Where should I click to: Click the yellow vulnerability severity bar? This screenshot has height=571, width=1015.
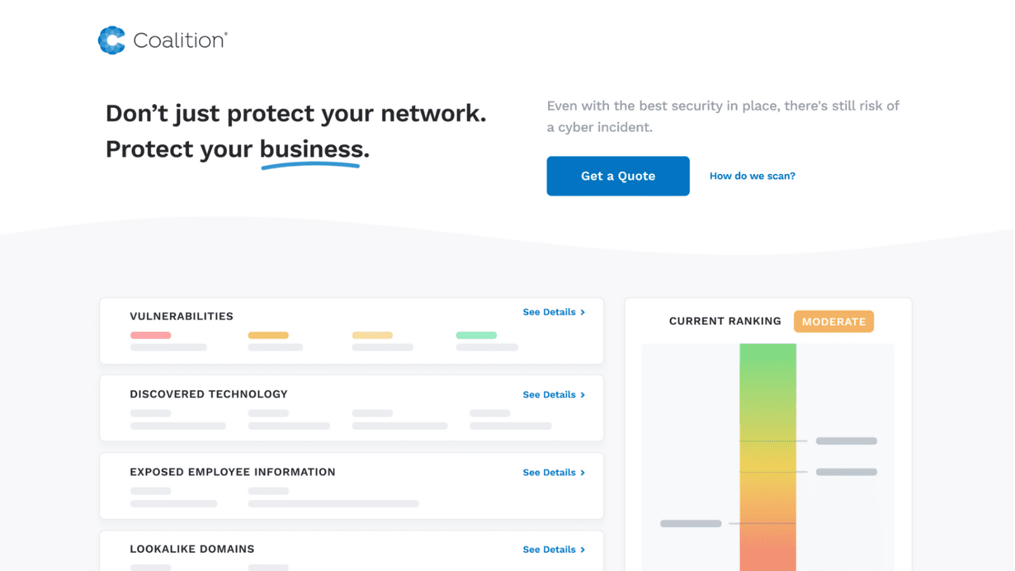372,335
